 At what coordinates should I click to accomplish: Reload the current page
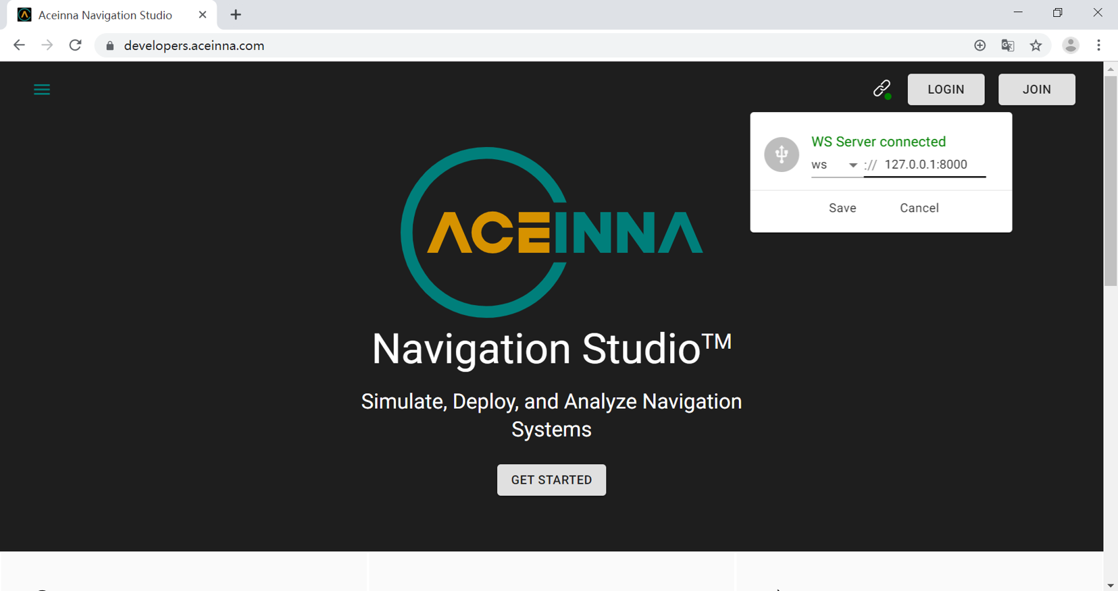75,45
